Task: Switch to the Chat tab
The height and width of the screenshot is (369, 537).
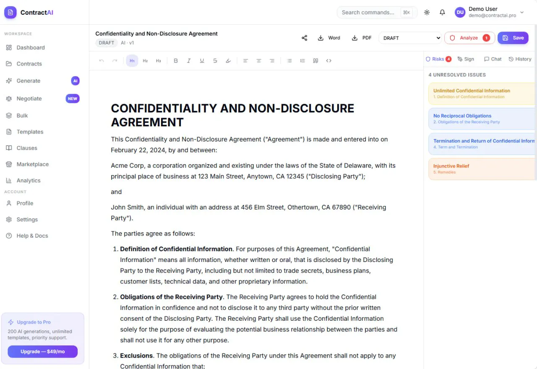Action: (493, 59)
